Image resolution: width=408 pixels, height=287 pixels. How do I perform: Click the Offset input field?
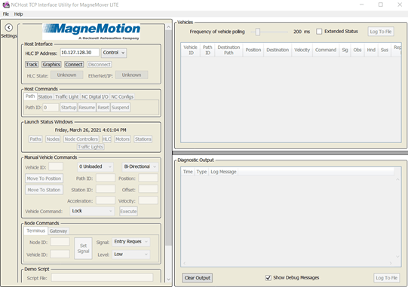(x=148, y=189)
